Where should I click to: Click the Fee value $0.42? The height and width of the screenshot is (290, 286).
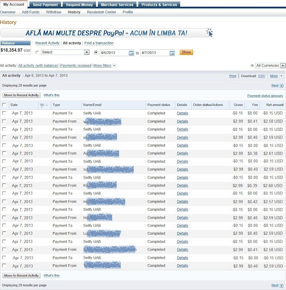[x=252, y=202]
